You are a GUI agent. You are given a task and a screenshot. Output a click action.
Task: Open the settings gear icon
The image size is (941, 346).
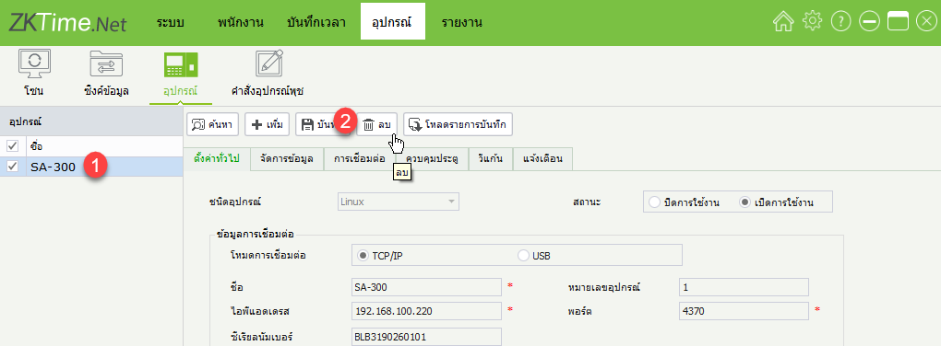point(812,22)
